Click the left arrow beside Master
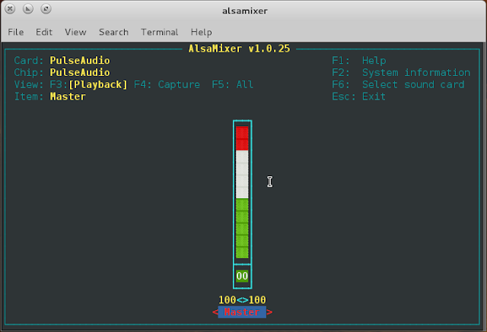Viewport: 487px width, 332px height. click(x=215, y=312)
